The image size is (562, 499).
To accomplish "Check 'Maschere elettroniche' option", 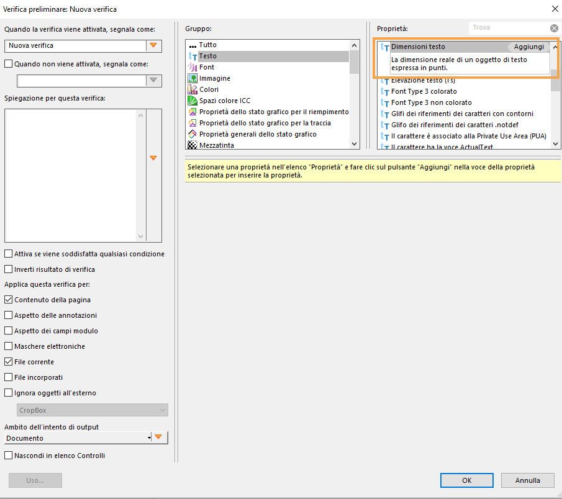I will click(8, 346).
